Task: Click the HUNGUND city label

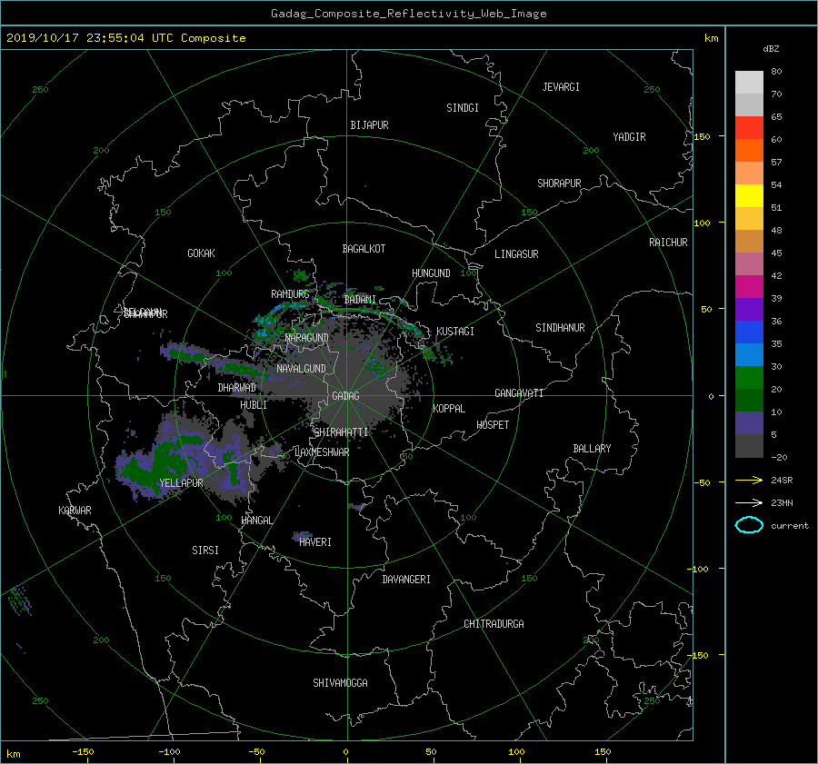Action: click(x=431, y=273)
